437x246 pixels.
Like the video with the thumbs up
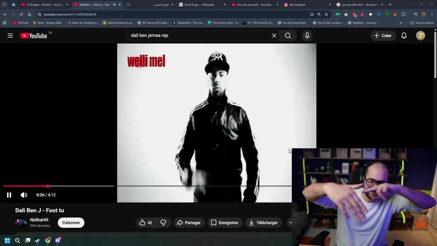146,223
